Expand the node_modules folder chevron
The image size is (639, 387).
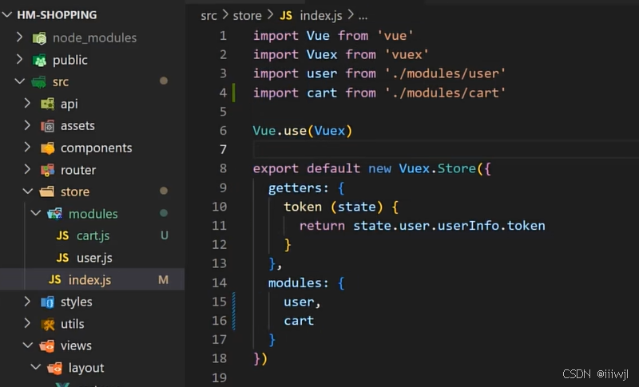[19, 38]
